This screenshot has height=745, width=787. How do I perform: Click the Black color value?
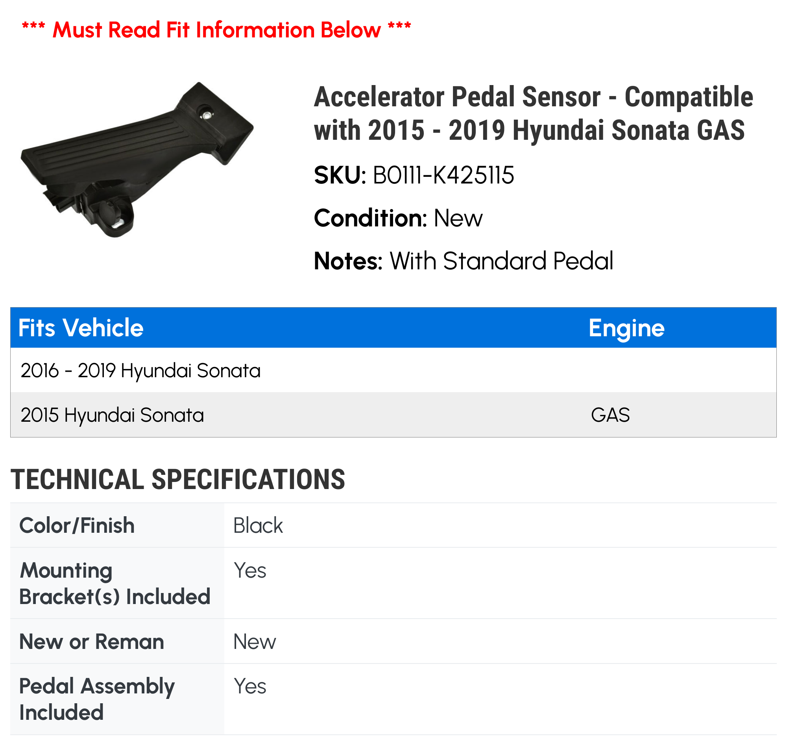click(258, 525)
